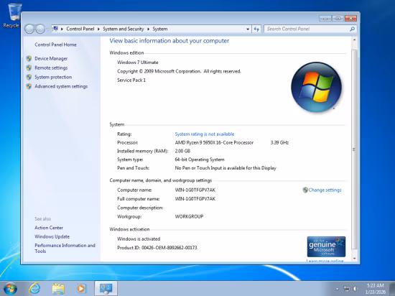Maximize the System window
This screenshot has width=395, height=296.
point(338,19)
